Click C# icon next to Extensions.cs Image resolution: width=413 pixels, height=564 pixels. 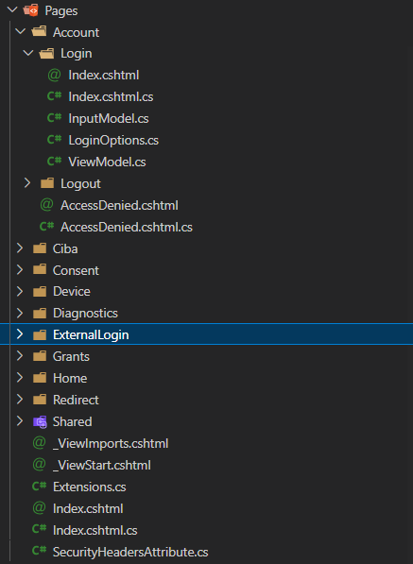pyautogui.click(x=39, y=487)
